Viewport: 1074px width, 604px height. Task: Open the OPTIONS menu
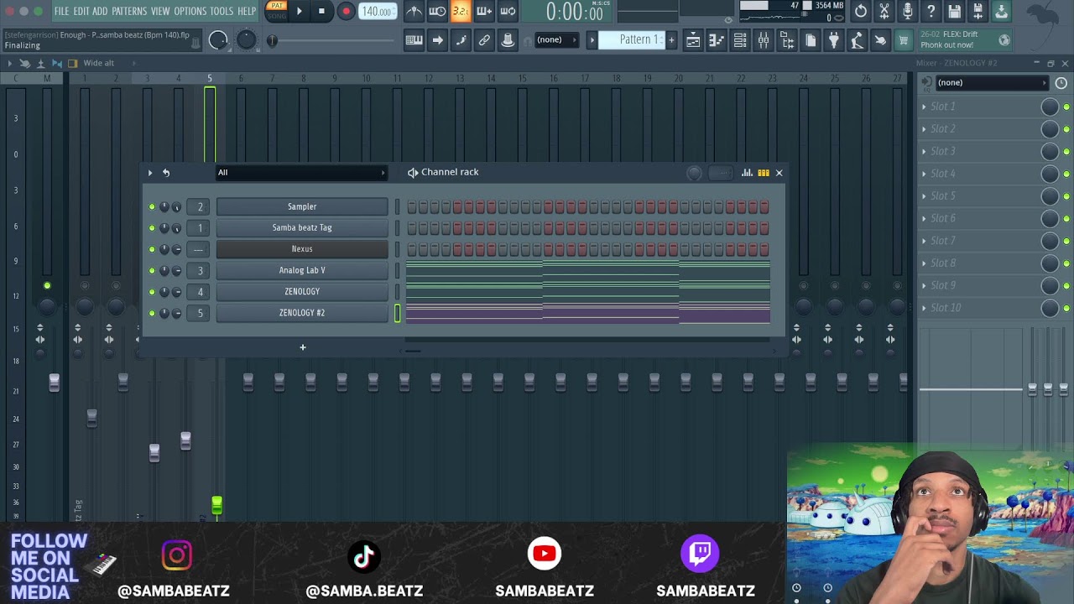[190, 11]
